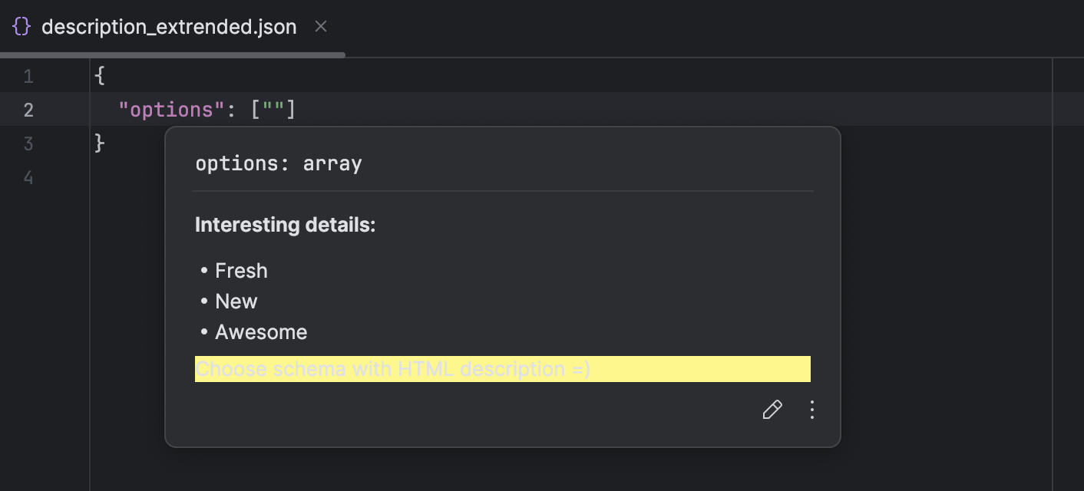This screenshot has height=491, width=1084.
Task: Select line number 2 in the gutter
Action: click(x=28, y=109)
